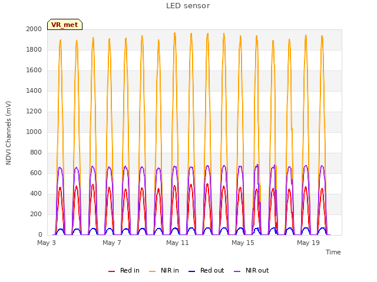The height and width of the screenshot is (282, 377).
Task: Click the LED sensor chart title
Action: pos(188,6)
